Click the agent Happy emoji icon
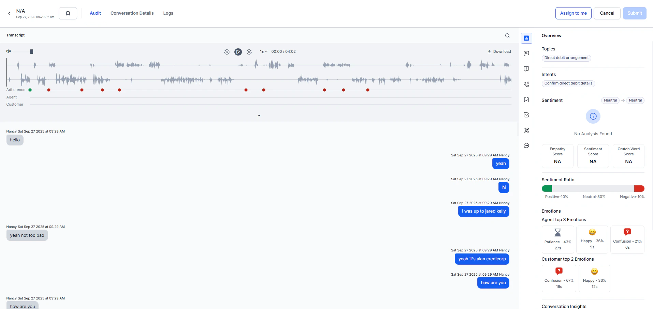Viewport: 653px width, 309px height. 592,232
